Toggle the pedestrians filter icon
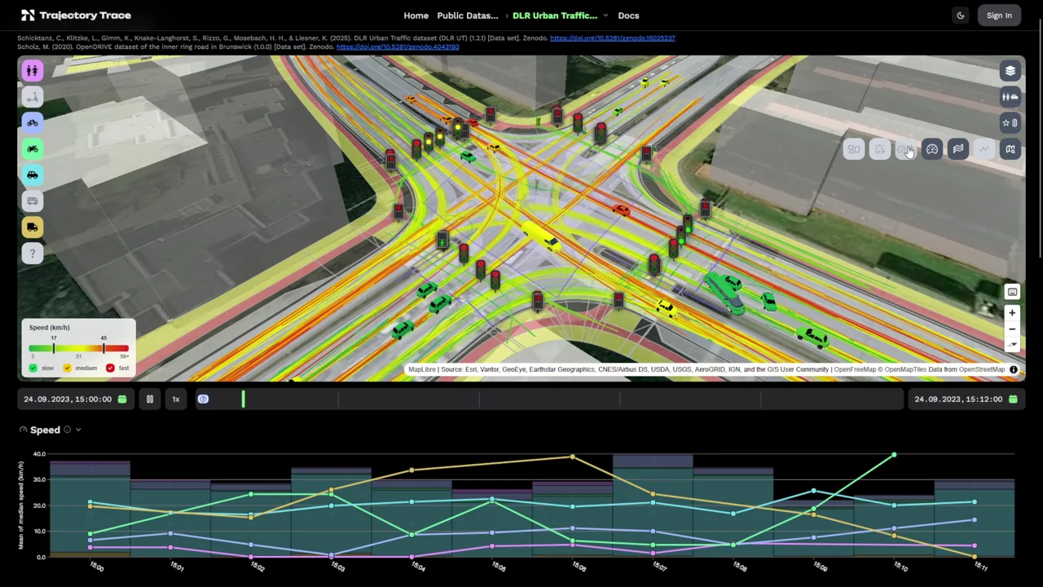1043x587 pixels. 32,71
